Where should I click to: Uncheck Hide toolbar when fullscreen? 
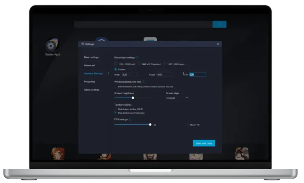click(116, 113)
